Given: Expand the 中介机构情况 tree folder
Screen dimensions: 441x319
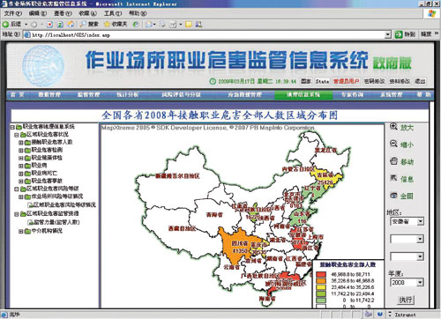Looking at the screenshot, I should point(21,232).
